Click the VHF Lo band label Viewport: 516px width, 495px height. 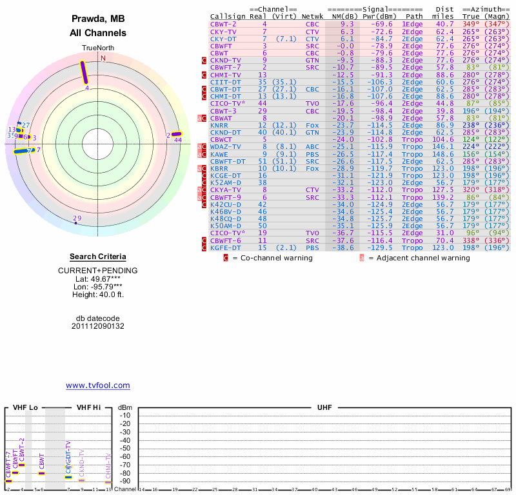[25, 407]
